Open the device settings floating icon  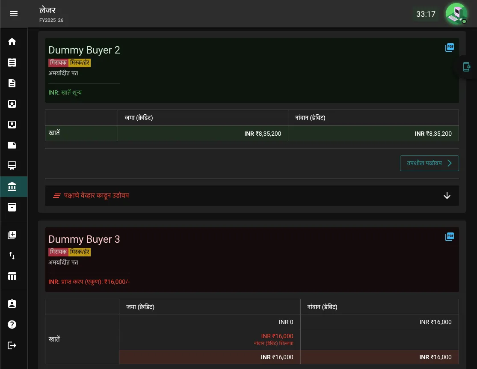pyautogui.click(x=467, y=67)
